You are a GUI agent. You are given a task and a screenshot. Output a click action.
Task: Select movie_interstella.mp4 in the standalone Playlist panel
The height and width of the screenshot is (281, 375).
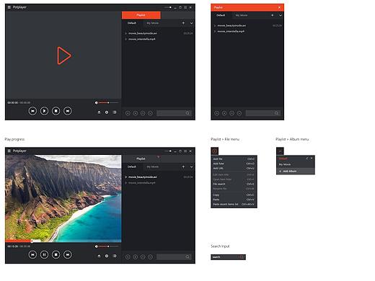tap(247, 31)
